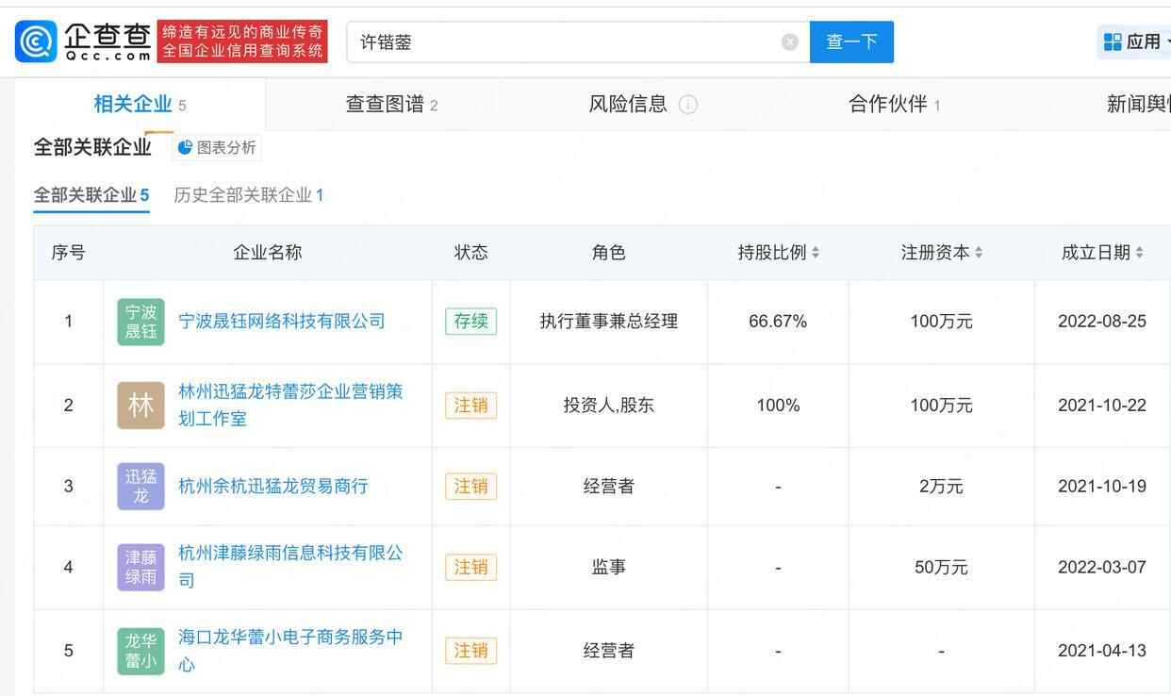Open 杭州余杭迅猛龙贸易商行 company link
Viewport: 1171px width, 696px height.
[273, 487]
